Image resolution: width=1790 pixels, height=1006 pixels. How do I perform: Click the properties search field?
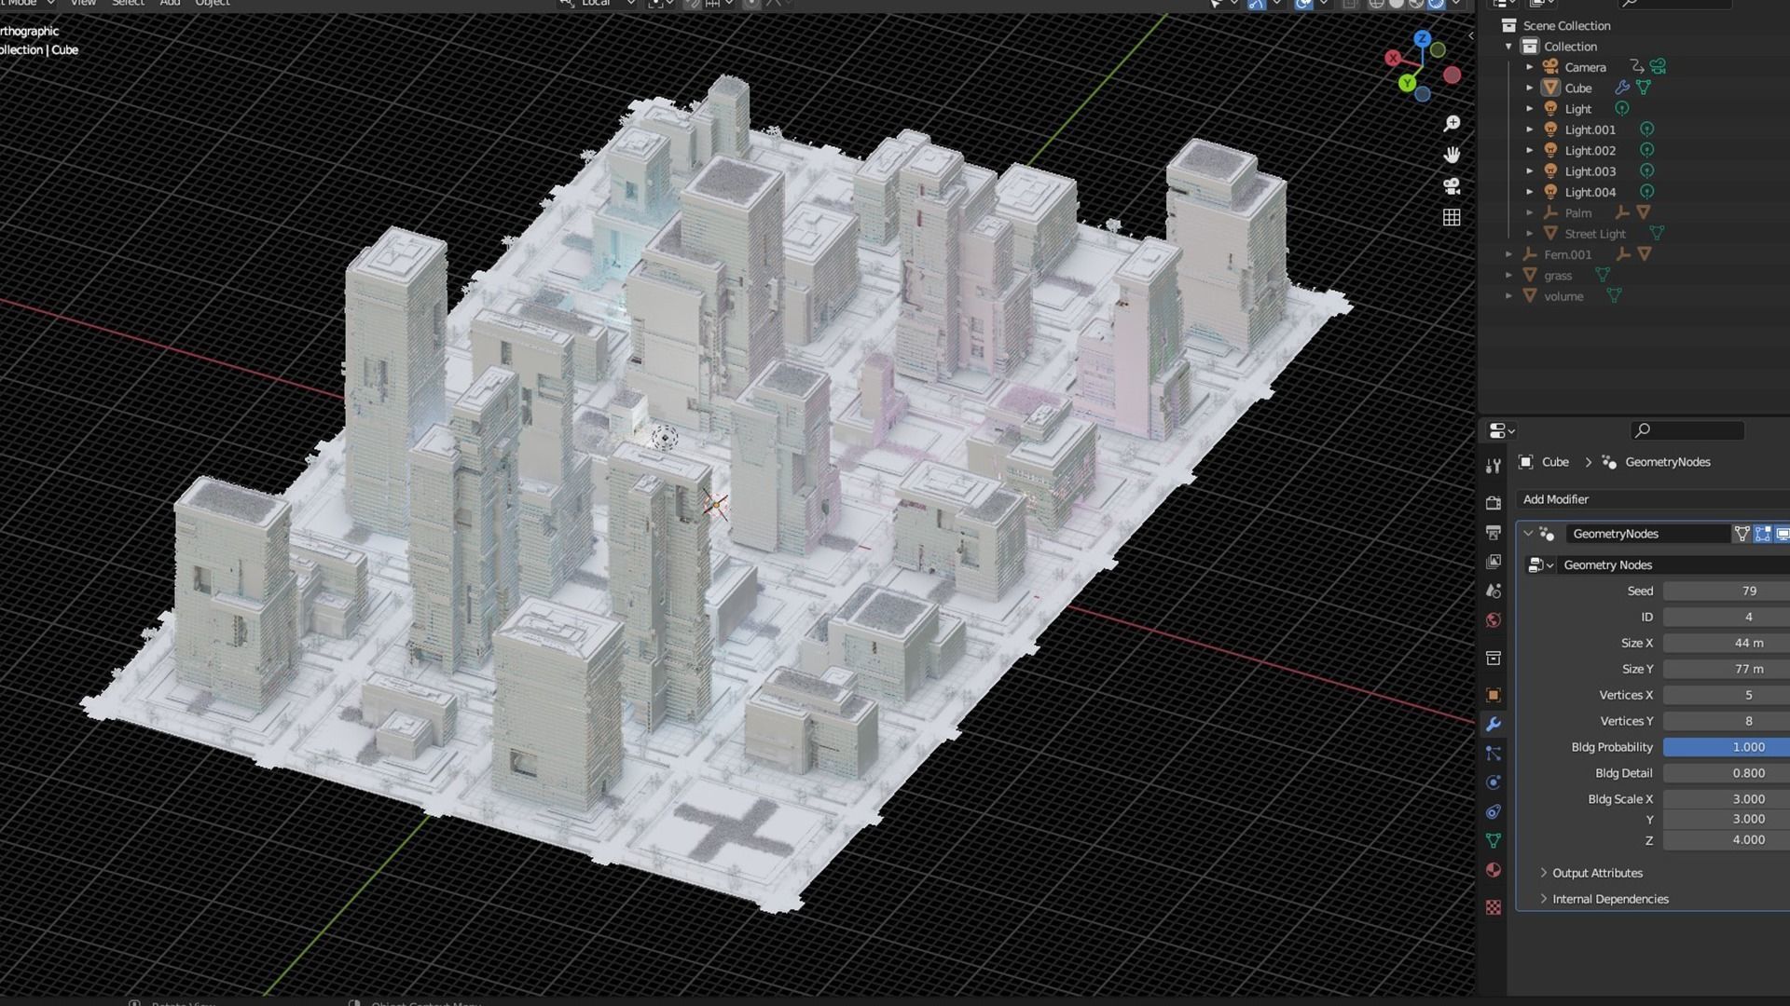pyautogui.click(x=1687, y=430)
